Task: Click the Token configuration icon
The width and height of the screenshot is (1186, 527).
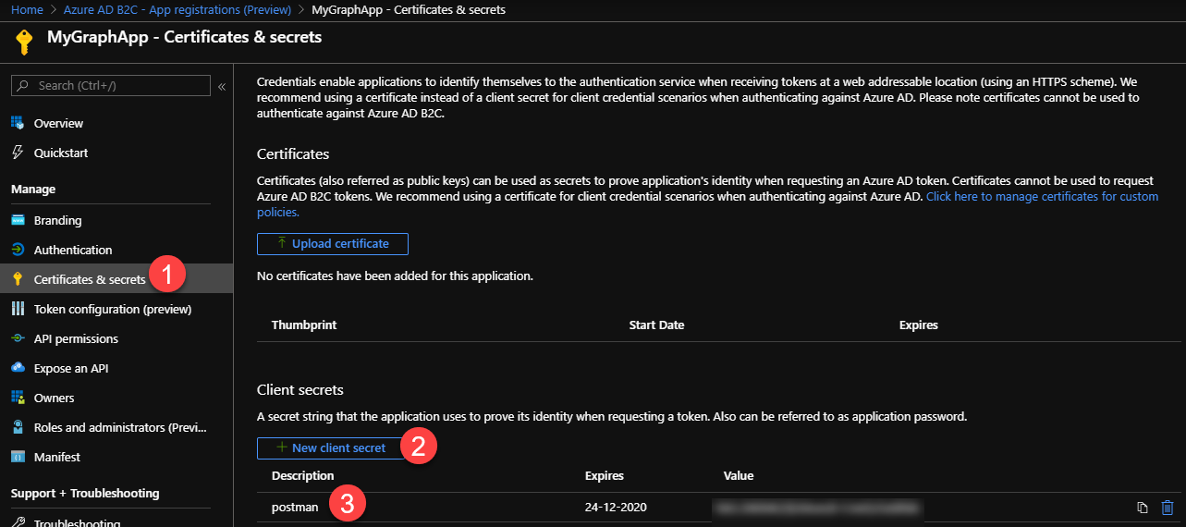Action: click(18, 309)
